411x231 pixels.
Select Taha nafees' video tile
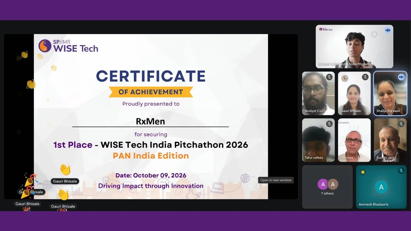click(318, 140)
